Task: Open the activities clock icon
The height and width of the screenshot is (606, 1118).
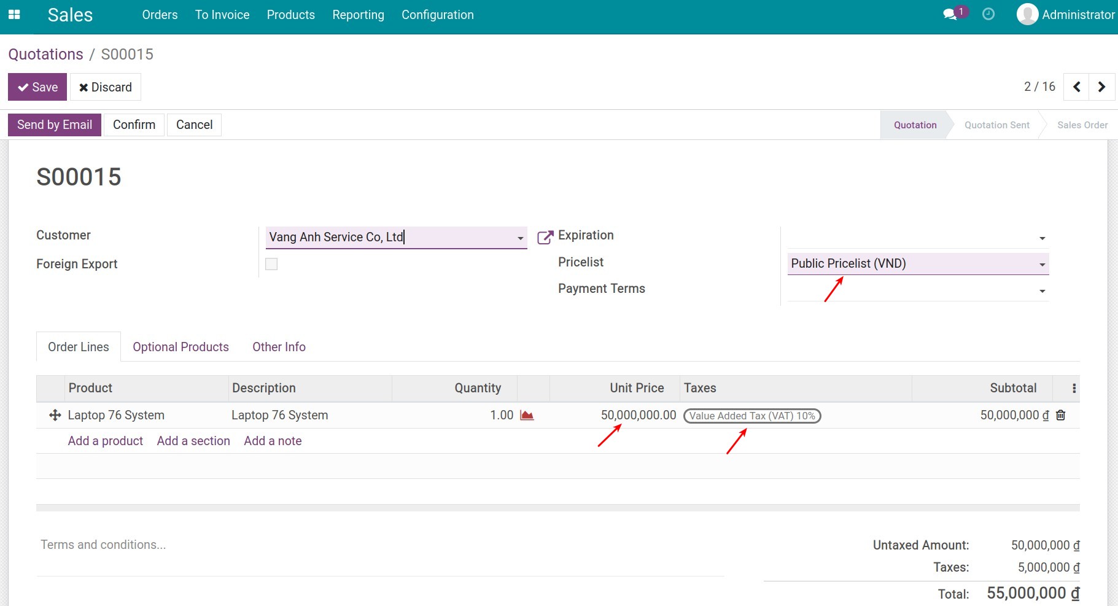Action: [x=987, y=14]
